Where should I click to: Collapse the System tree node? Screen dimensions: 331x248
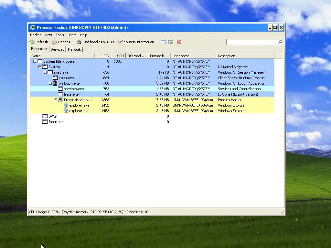(x=40, y=67)
